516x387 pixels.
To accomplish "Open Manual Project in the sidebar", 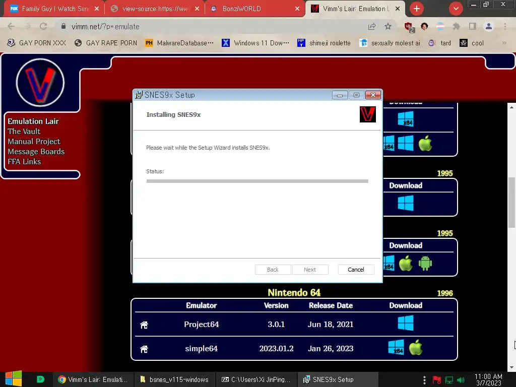I will 34,142.
